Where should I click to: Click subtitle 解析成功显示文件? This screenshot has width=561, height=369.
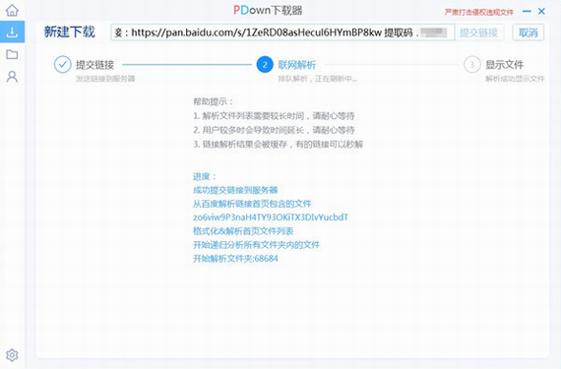(515, 79)
